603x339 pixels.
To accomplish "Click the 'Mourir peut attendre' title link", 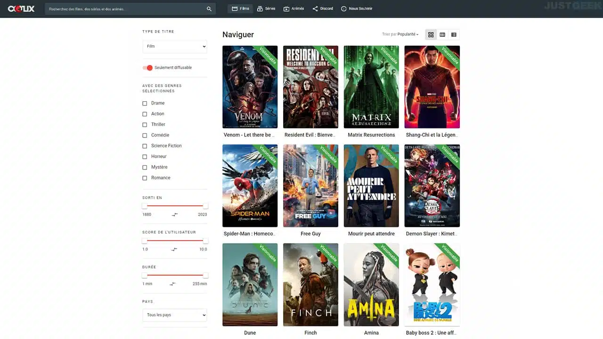I will tap(371, 234).
